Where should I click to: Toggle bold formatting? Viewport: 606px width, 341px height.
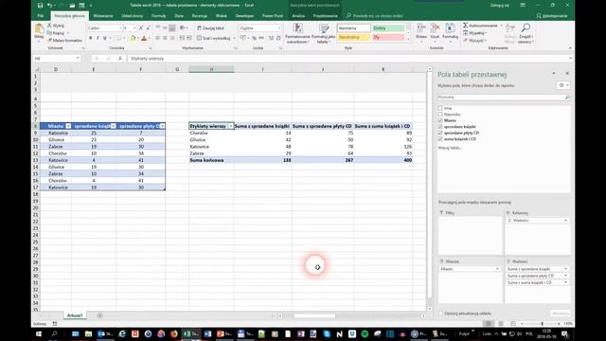pyautogui.click(x=91, y=38)
